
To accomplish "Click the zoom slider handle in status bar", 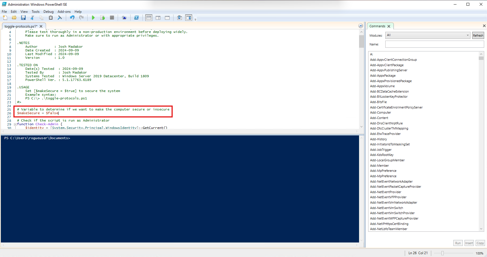I will point(443,253).
